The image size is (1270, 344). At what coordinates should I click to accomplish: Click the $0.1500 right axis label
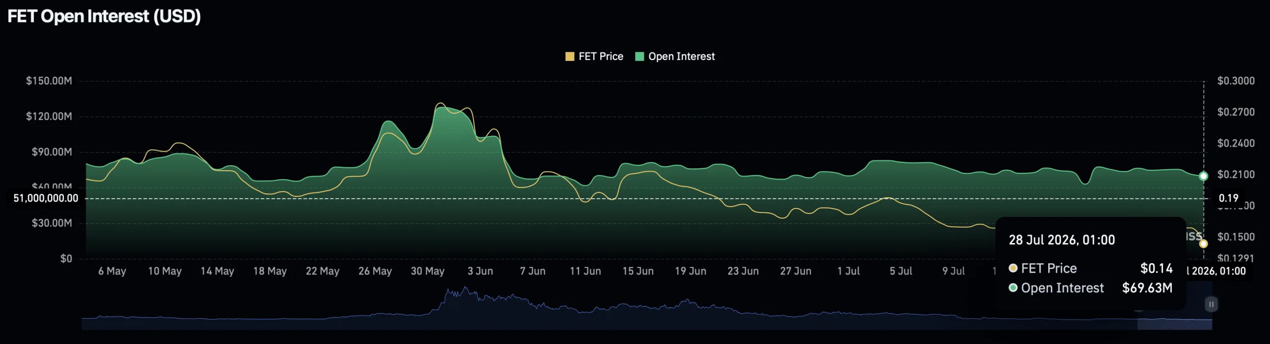click(1236, 237)
